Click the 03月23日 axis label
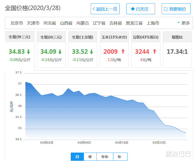The image size is (194, 161). [159, 143]
